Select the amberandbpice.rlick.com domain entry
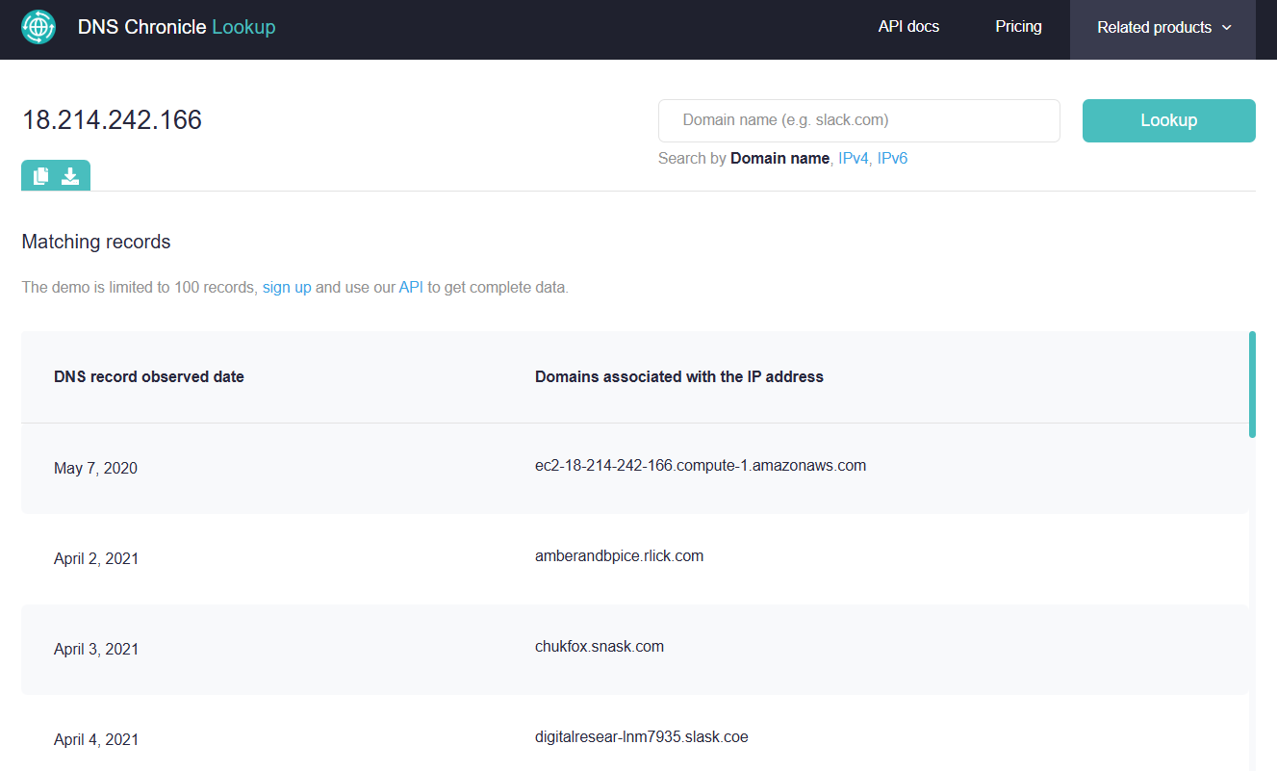This screenshot has width=1277, height=771. coord(619,556)
